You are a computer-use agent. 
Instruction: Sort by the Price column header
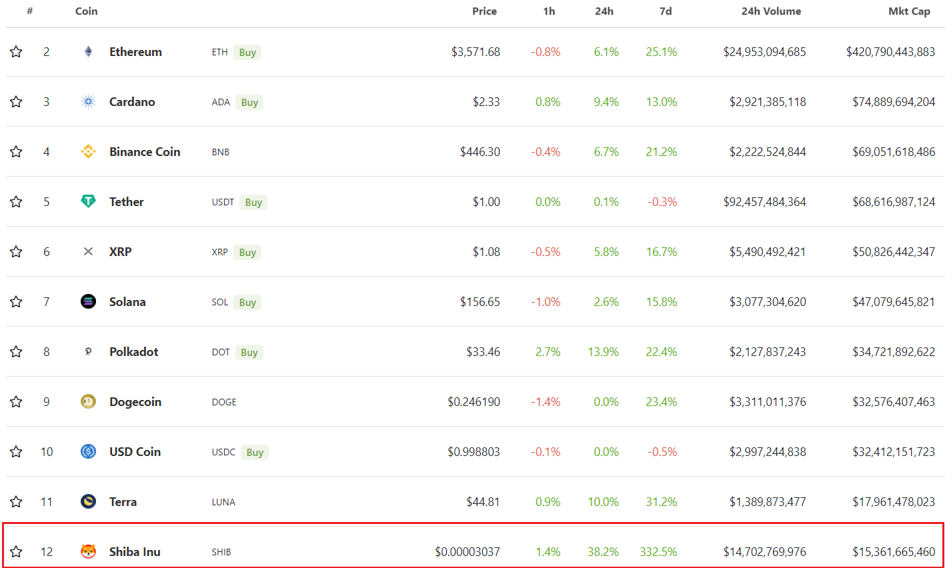[x=484, y=11]
